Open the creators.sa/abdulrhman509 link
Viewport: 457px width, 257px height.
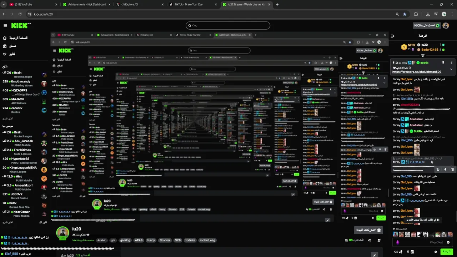coord(417,72)
